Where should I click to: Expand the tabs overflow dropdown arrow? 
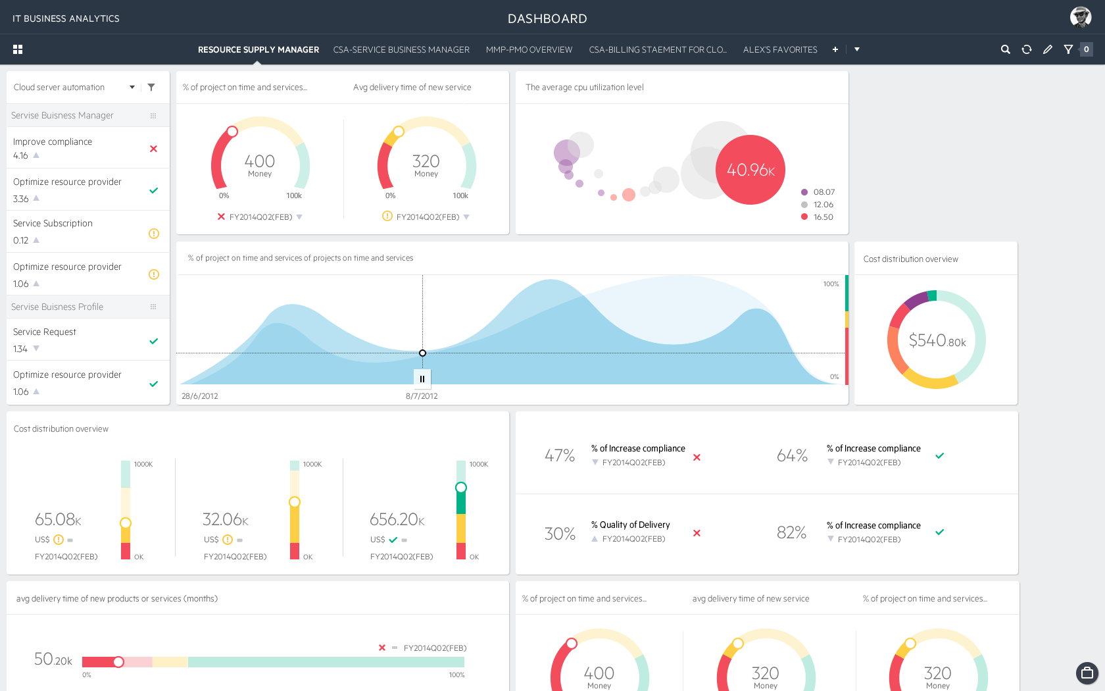pyautogui.click(x=857, y=49)
